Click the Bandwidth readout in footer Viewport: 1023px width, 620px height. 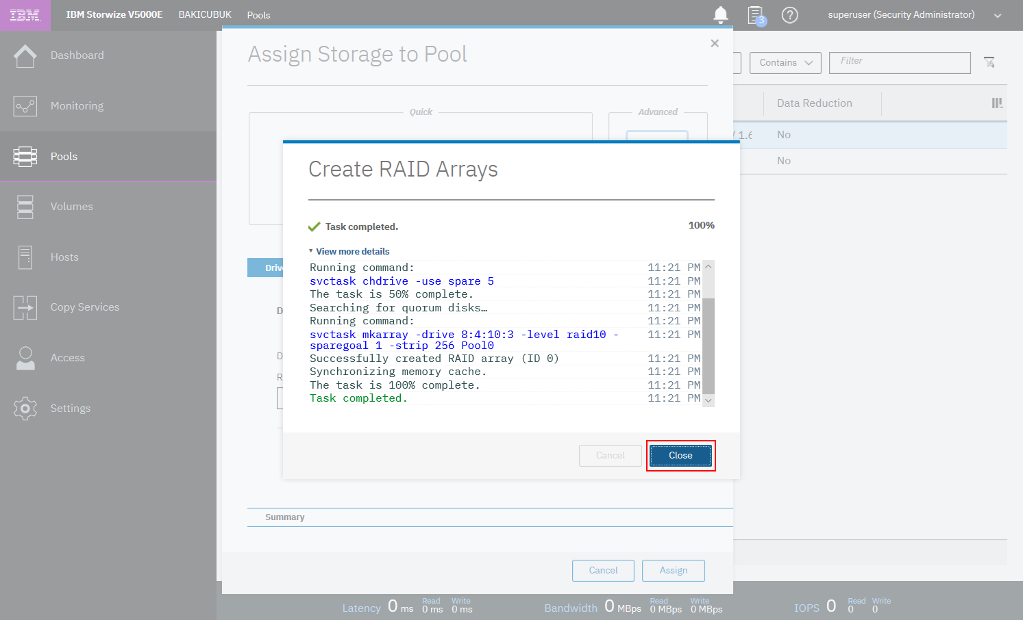pyautogui.click(x=633, y=606)
